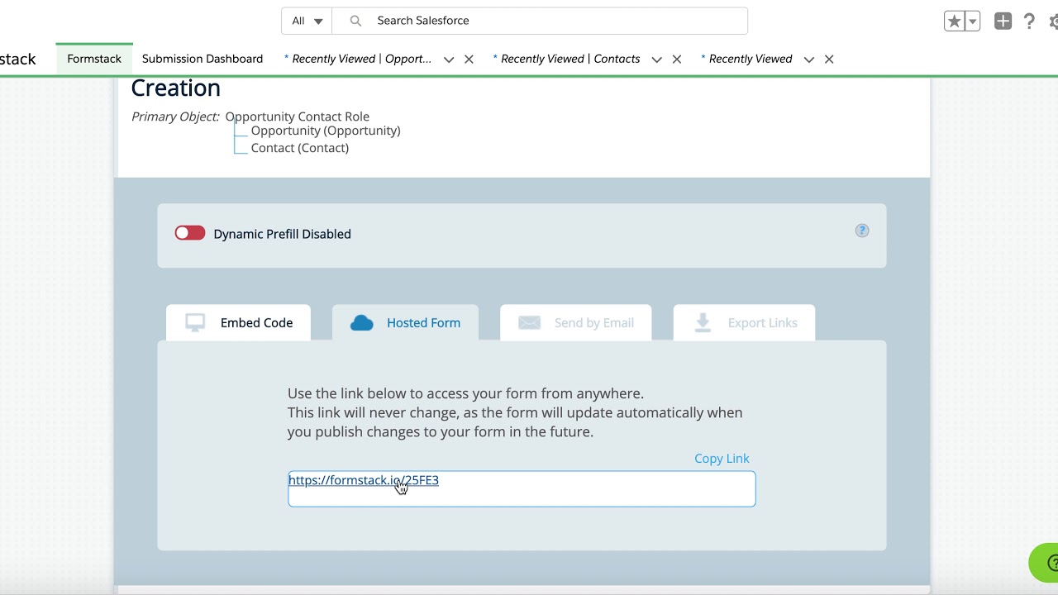Enable the Dynamic Prefill toggle

(x=190, y=233)
